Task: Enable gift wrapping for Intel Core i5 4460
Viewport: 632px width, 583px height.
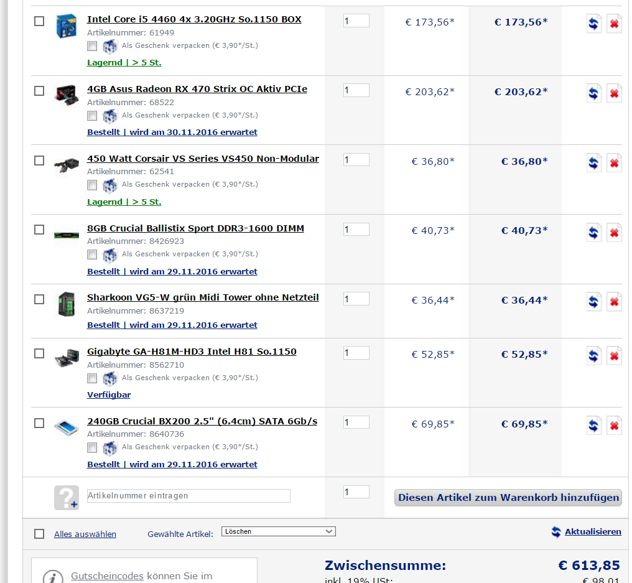Action: (x=92, y=46)
